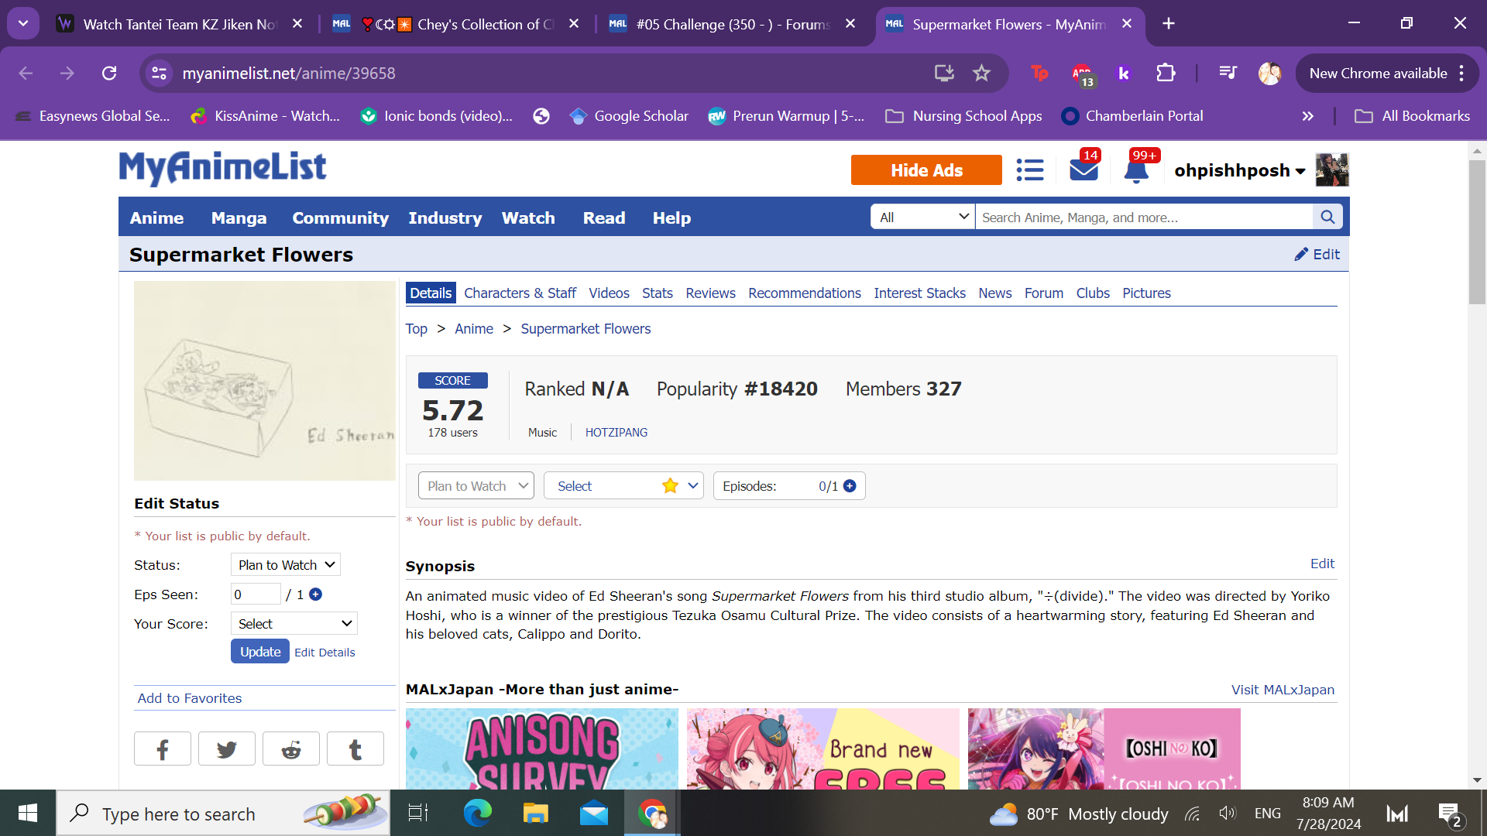
Task: Click Add to Favorites link
Action: point(190,698)
